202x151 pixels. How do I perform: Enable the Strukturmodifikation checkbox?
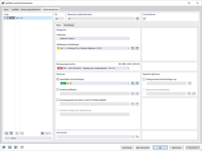tap(58, 90)
